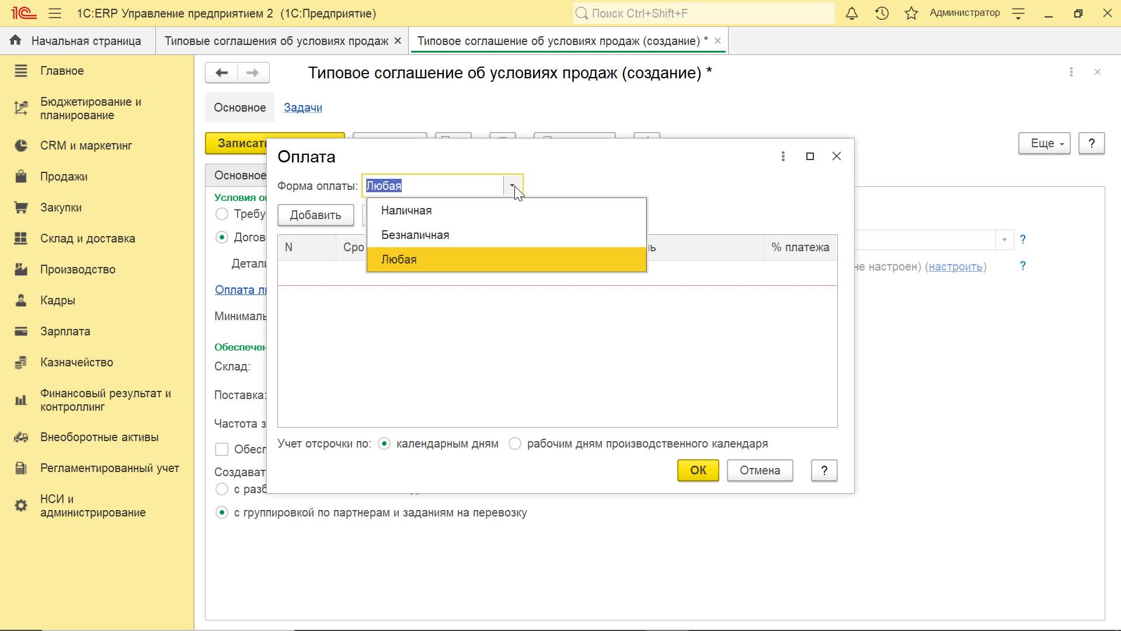
Task: Select the Основное navigation tab
Action: pyautogui.click(x=239, y=108)
